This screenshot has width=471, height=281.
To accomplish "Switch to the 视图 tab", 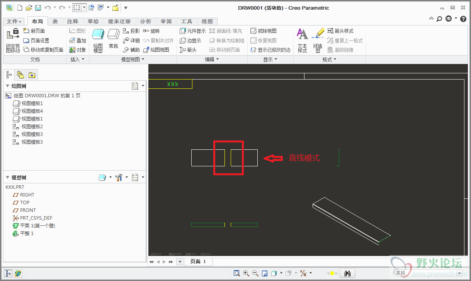I will [207, 22].
